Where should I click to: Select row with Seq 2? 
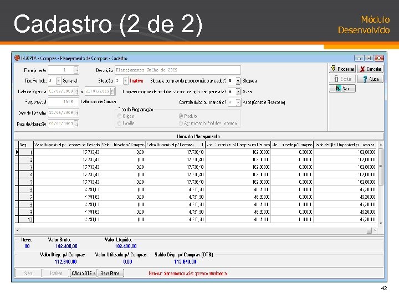pos(196,159)
